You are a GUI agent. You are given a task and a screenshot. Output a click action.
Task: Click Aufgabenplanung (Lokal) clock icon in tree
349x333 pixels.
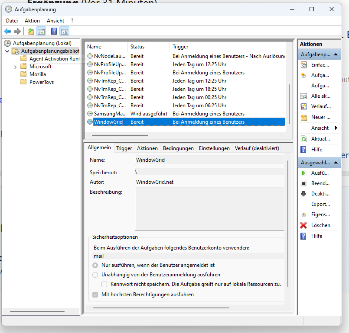(7, 43)
